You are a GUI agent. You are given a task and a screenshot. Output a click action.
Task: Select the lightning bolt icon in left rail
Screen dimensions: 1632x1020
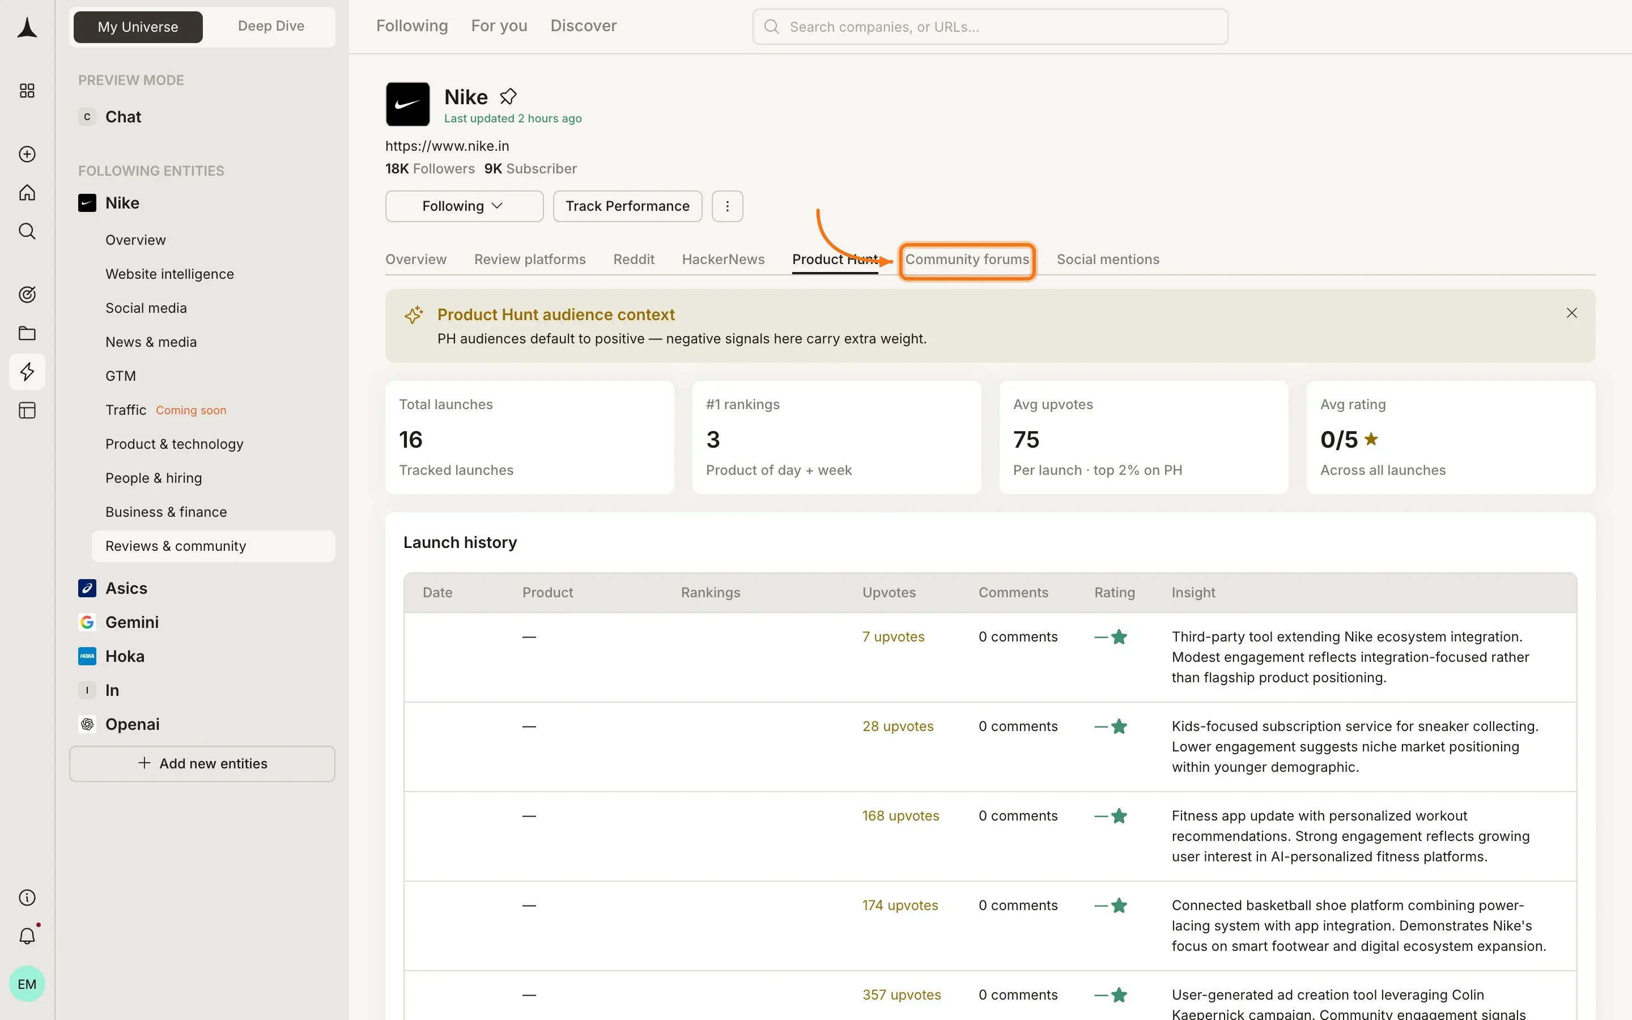[x=27, y=372]
